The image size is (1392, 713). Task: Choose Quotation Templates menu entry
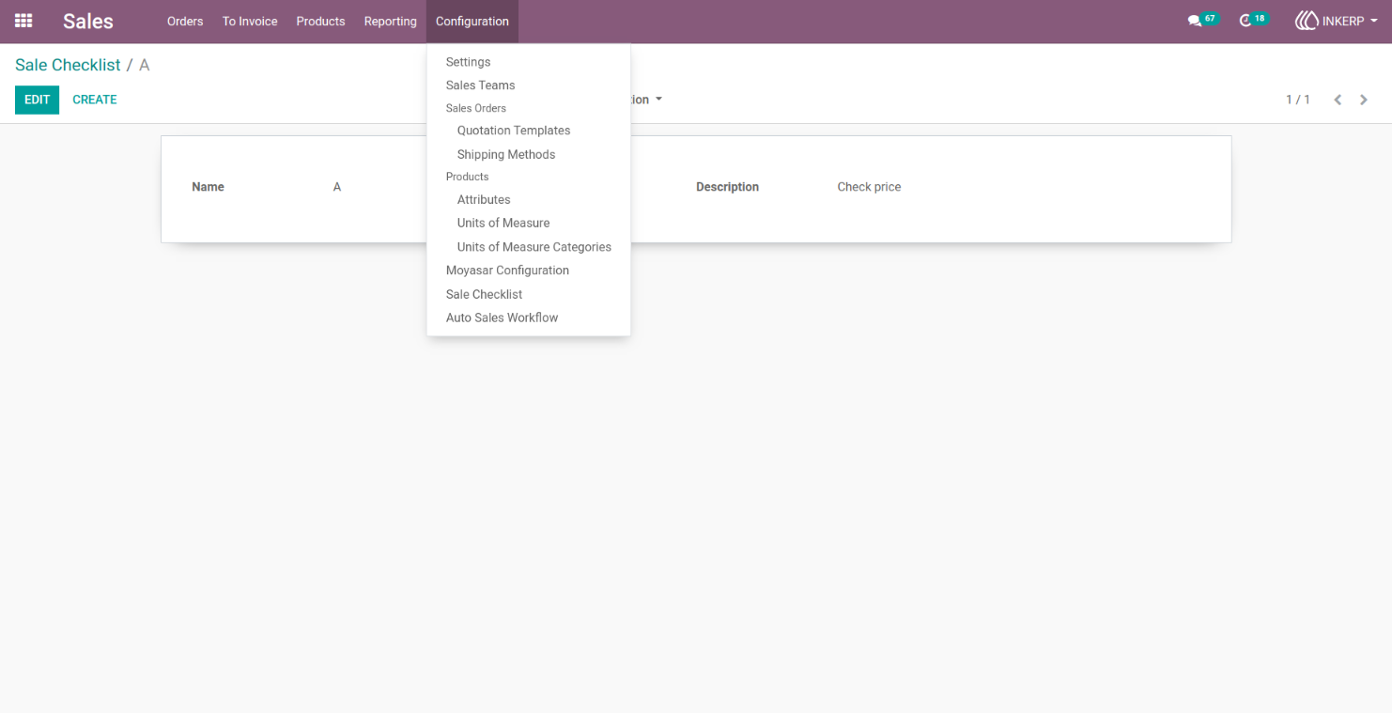click(x=514, y=131)
